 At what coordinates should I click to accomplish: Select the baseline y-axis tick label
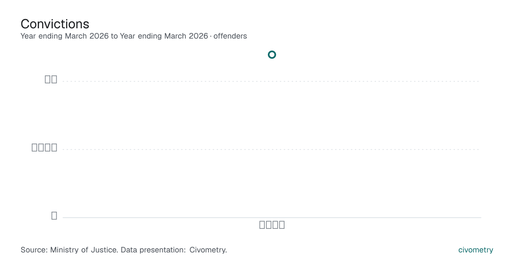tap(54, 216)
